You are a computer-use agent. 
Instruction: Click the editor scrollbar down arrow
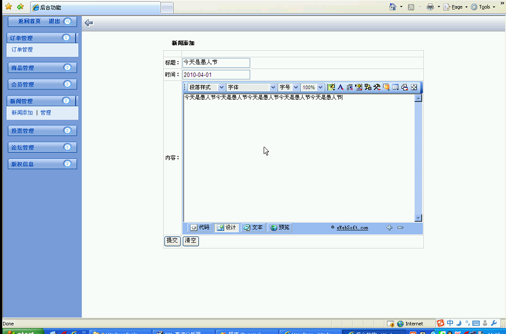pyautogui.click(x=418, y=218)
